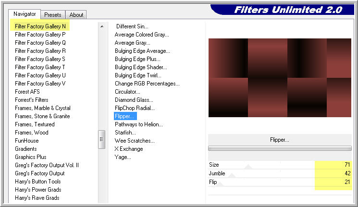The image size is (358, 207).
Task: Choose the Starfish... filter
Action: point(125,133)
